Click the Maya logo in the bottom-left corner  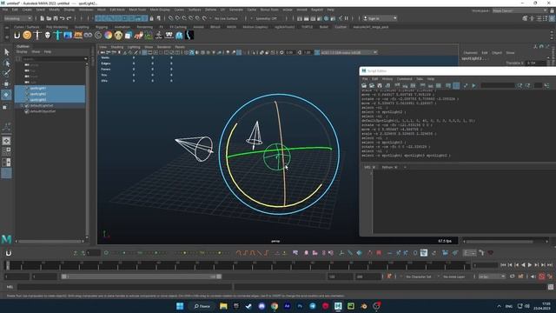6,239
